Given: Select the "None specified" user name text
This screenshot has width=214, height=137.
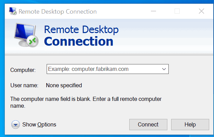Looking at the screenshot, I should pos(64,86).
